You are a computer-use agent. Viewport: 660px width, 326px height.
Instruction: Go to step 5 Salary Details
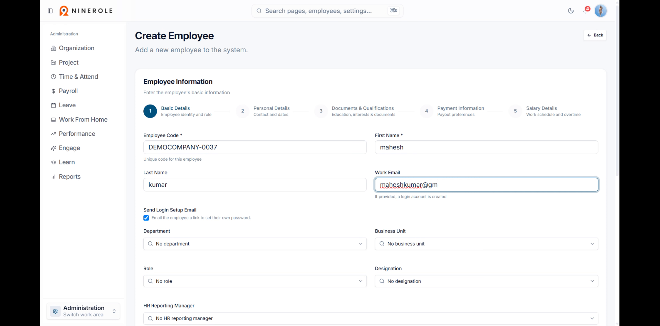tap(544, 111)
